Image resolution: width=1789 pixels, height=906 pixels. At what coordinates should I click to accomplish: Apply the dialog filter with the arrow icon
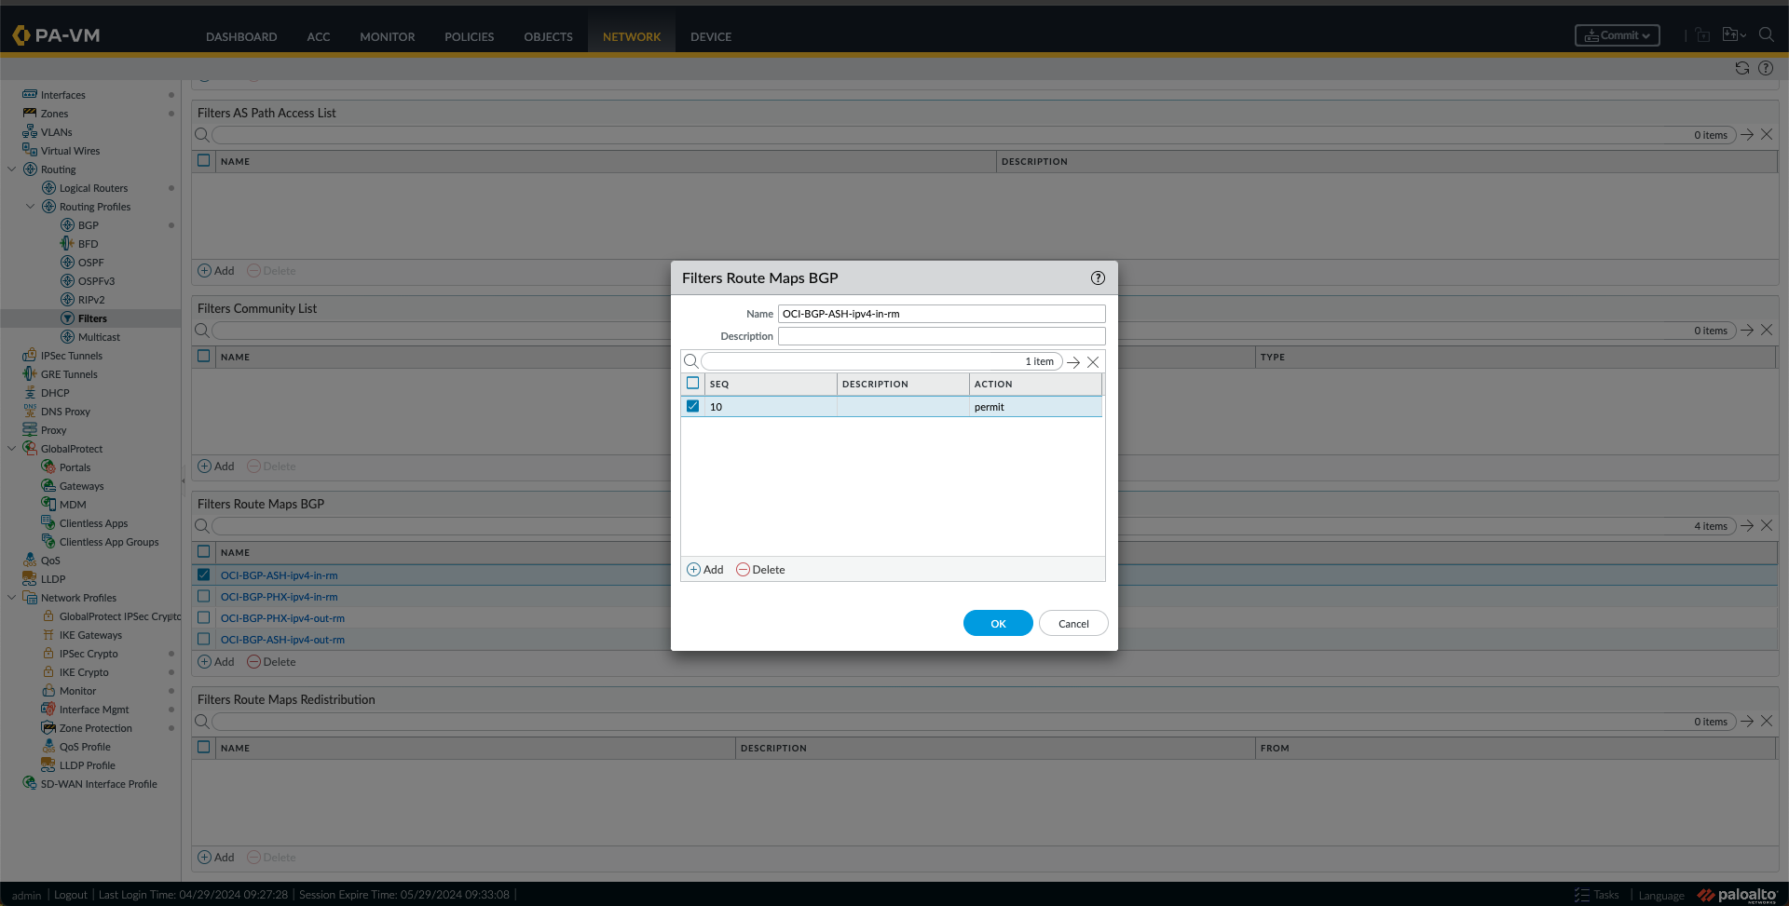(x=1073, y=362)
